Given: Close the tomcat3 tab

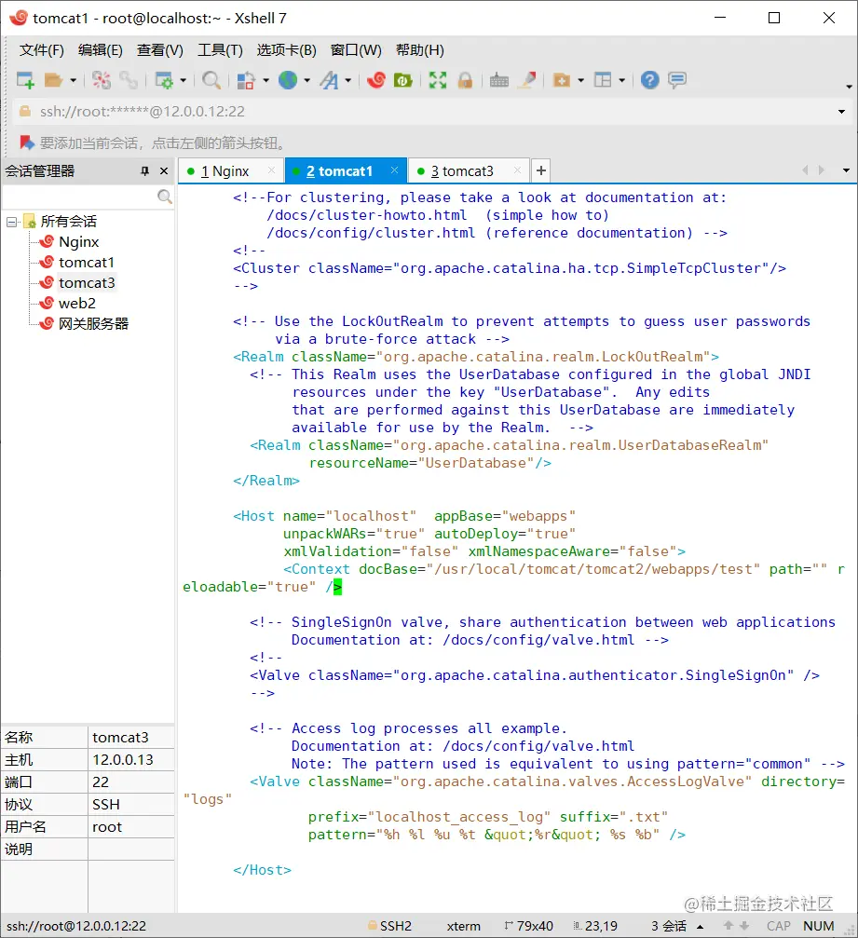Looking at the screenshot, I should pos(518,170).
